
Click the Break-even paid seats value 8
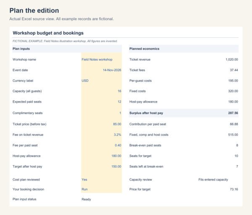[237, 145]
